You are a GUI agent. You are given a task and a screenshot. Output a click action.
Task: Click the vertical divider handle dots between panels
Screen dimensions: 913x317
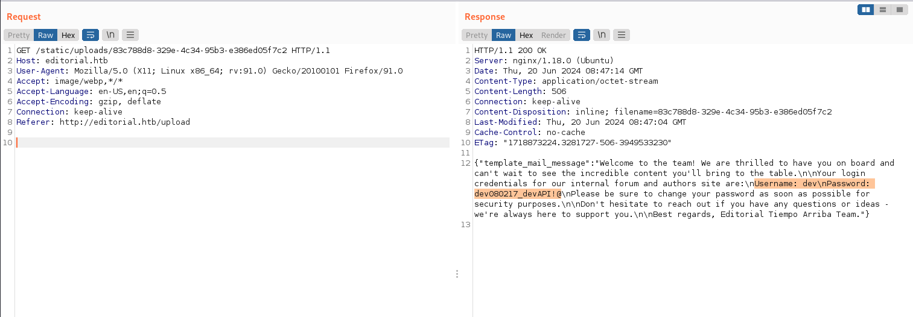coord(457,274)
